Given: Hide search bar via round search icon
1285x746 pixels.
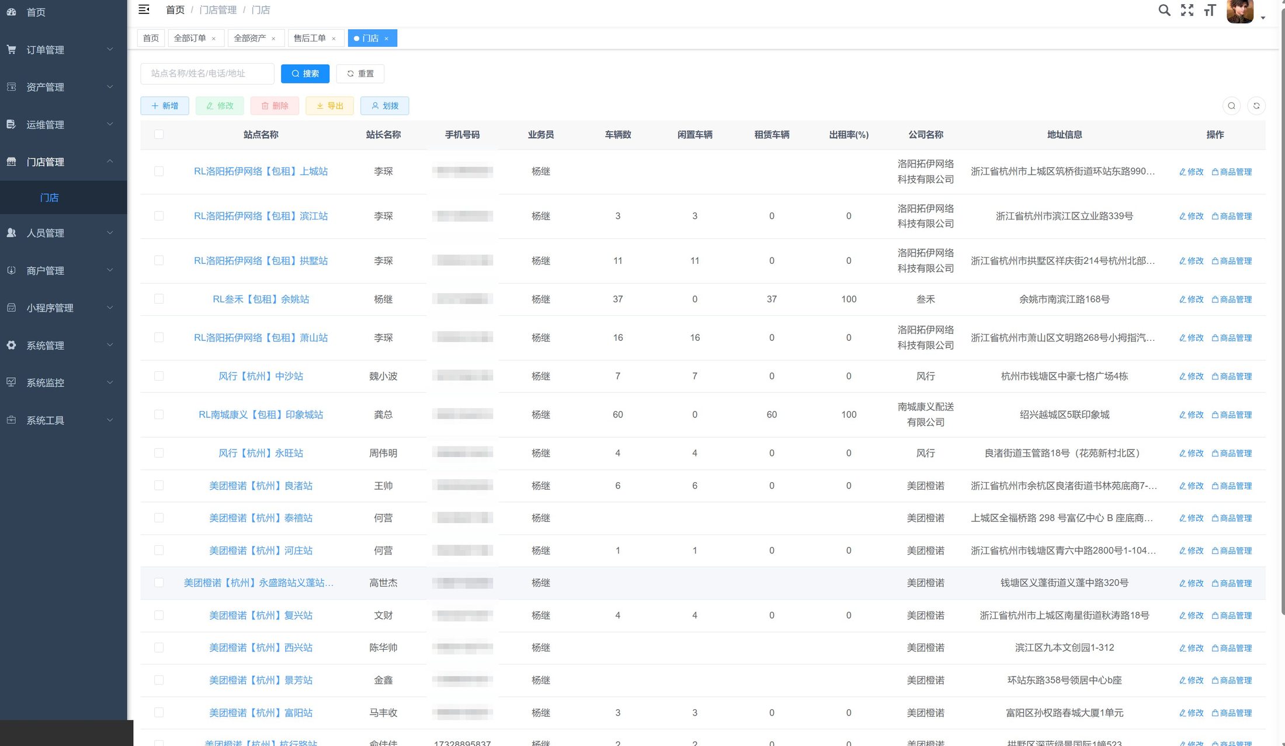Looking at the screenshot, I should [x=1231, y=106].
